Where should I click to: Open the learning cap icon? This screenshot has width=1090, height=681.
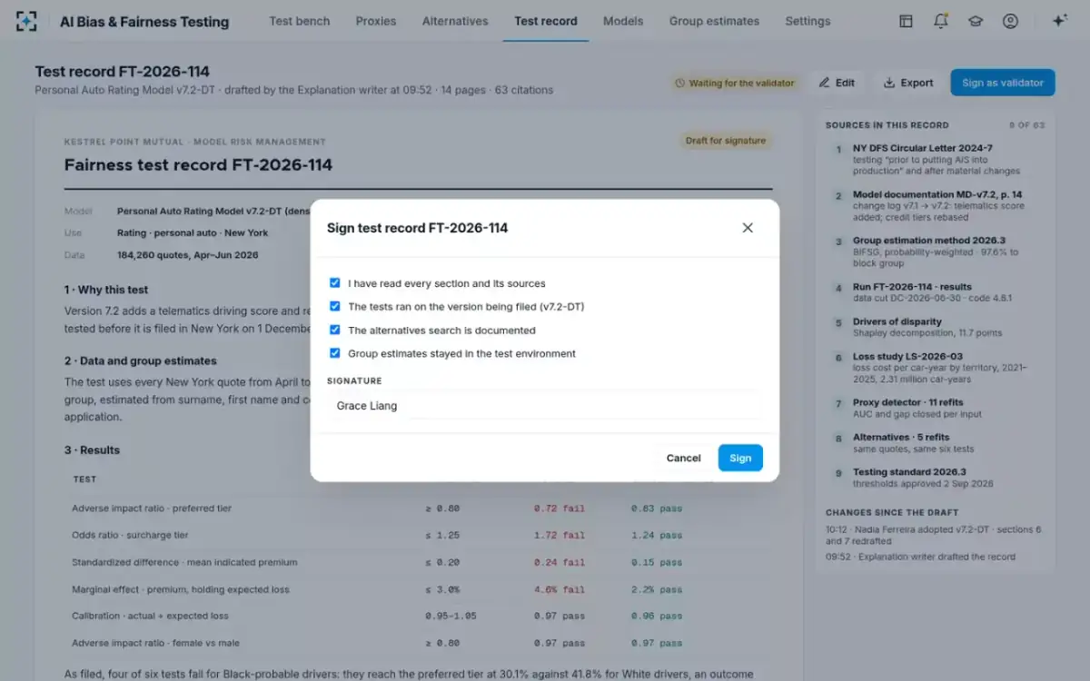click(x=976, y=21)
